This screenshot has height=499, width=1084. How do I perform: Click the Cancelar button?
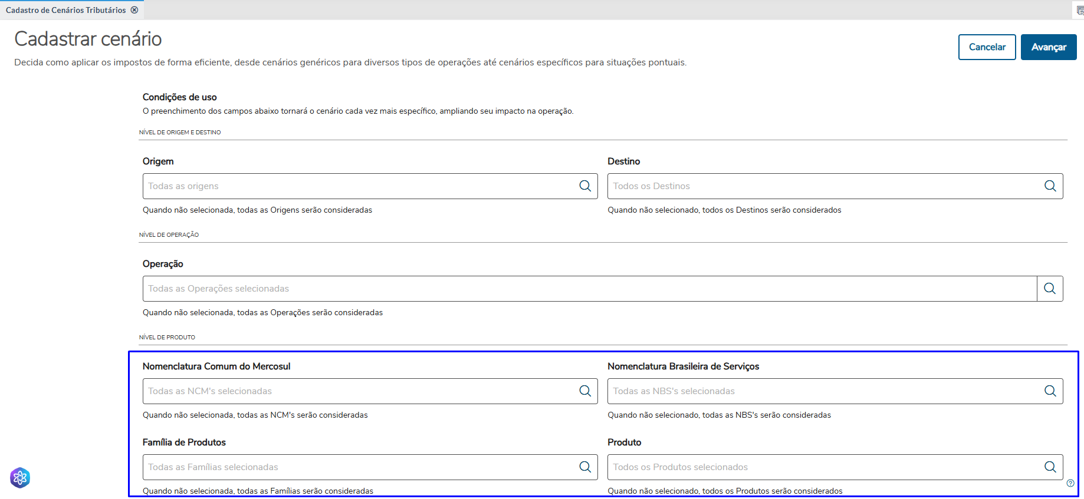(x=987, y=47)
